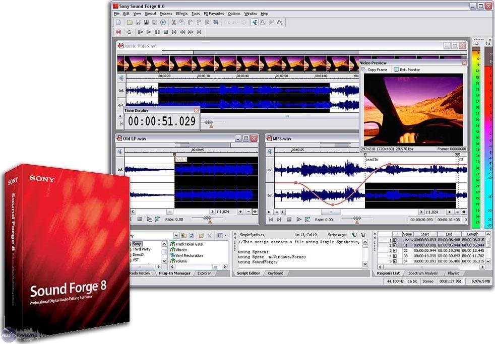Click the Trim/Crop toolbar icon
495x344 pixels.
[216, 22]
